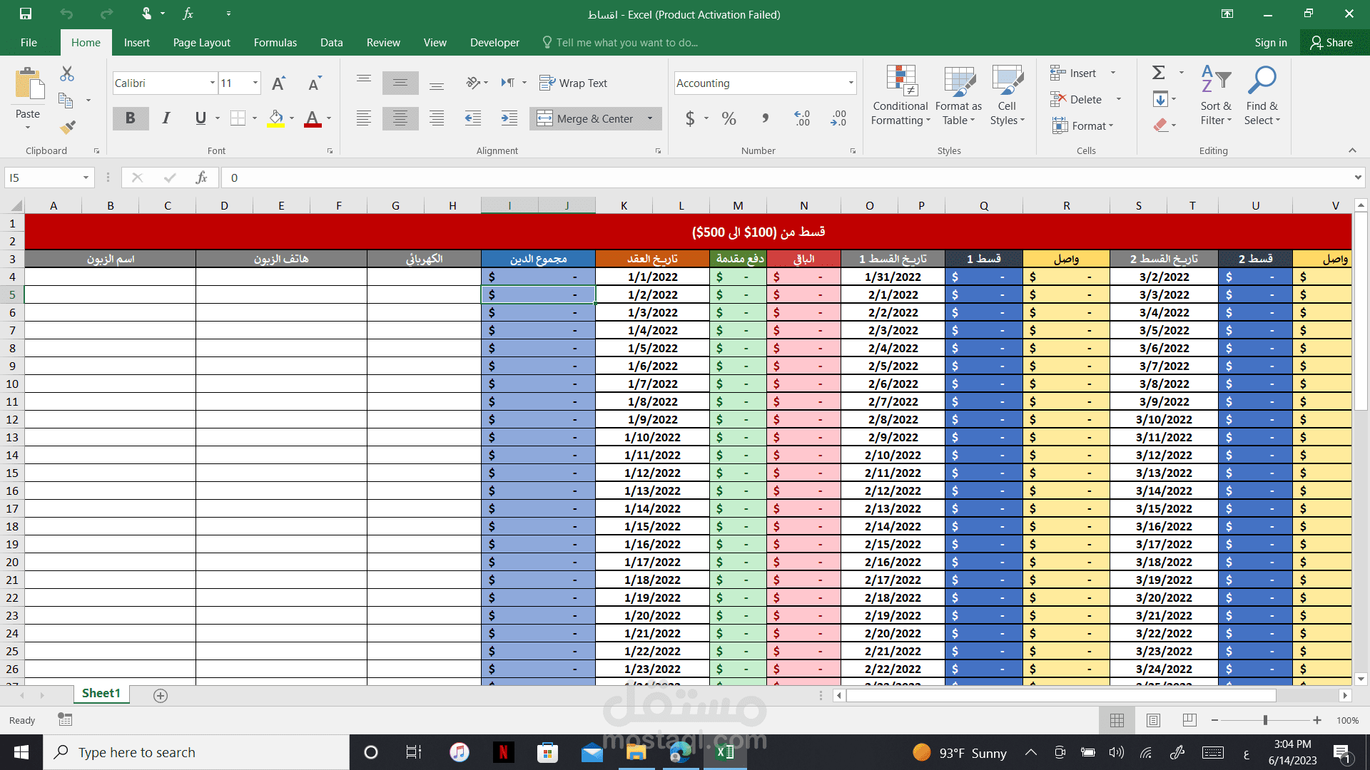Viewport: 1370px width, 770px height.
Task: Increase indent in Alignment group
Action: click(x=509, y=118)
